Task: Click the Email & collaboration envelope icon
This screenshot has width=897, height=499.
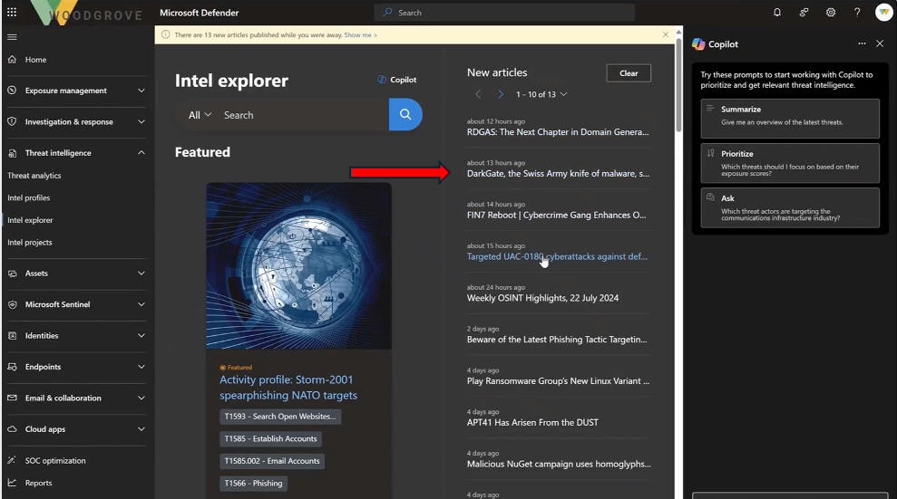Action: [12, 398]
